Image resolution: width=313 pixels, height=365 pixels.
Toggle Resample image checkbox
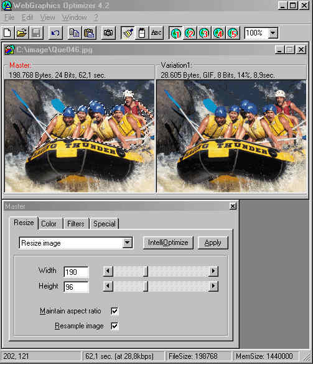(114, 326)
